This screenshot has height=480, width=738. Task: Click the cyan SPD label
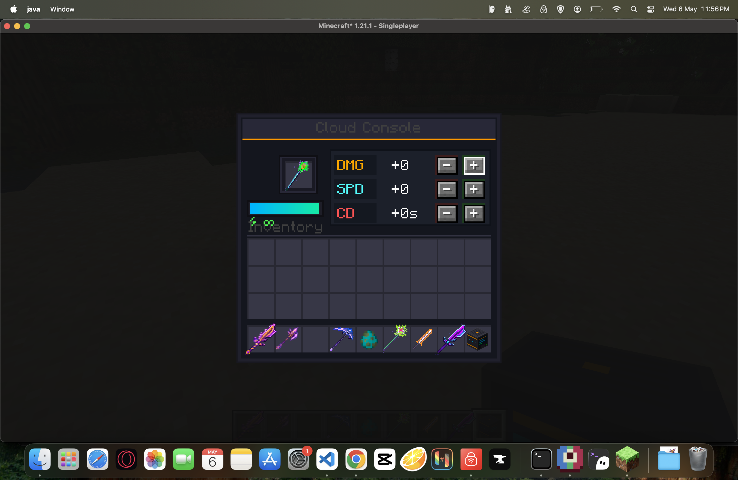350,189
